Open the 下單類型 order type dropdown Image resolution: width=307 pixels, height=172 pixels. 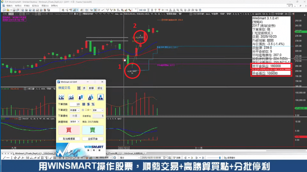pyautogui.click(x=75, y=110)
